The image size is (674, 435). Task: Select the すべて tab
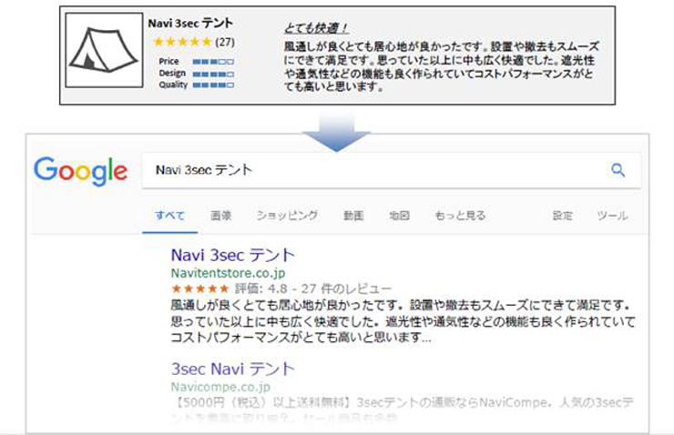[x=169, y=216]
